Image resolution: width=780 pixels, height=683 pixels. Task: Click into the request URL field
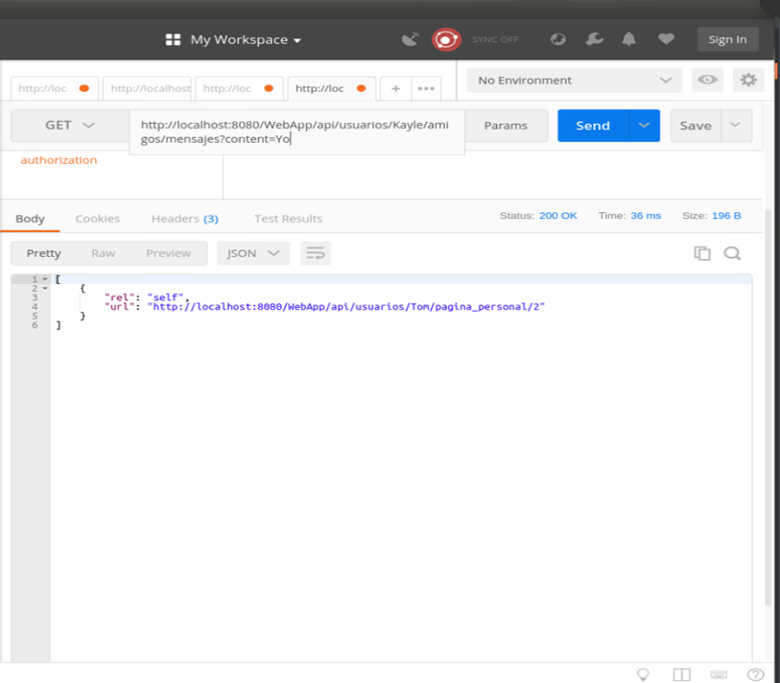point(297,131)
